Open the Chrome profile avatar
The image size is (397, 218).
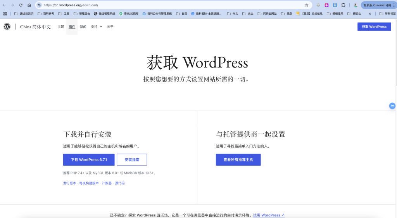click(x=356, y=5)
